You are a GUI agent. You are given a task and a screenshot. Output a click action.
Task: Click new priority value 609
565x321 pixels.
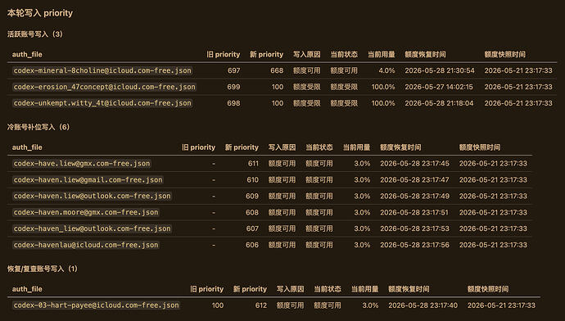tap(252, 196)
